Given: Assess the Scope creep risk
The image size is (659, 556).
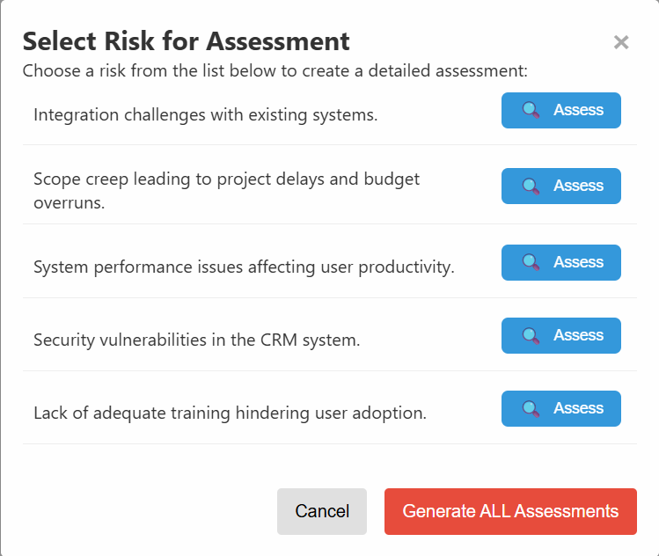Looking at the screenshot, I should pos(561,187).
